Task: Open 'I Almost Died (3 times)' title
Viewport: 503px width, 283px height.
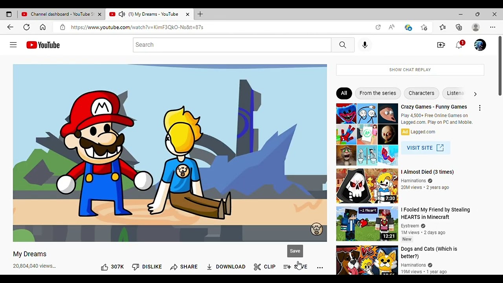Action: point(427,172)
